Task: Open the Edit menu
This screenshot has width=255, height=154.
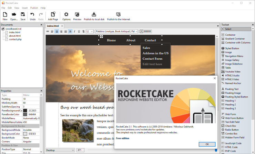Action: point(10,8)
